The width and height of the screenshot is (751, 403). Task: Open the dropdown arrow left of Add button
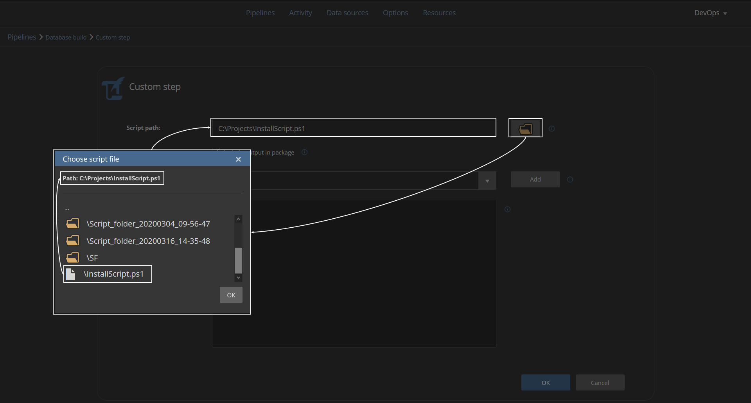487,181
